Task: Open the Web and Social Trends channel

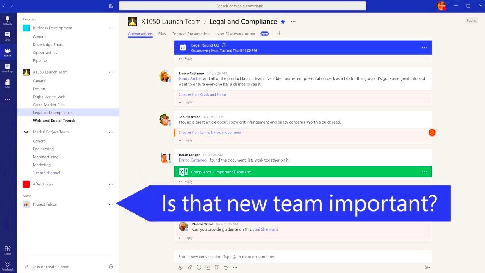Action: point(54,121)
